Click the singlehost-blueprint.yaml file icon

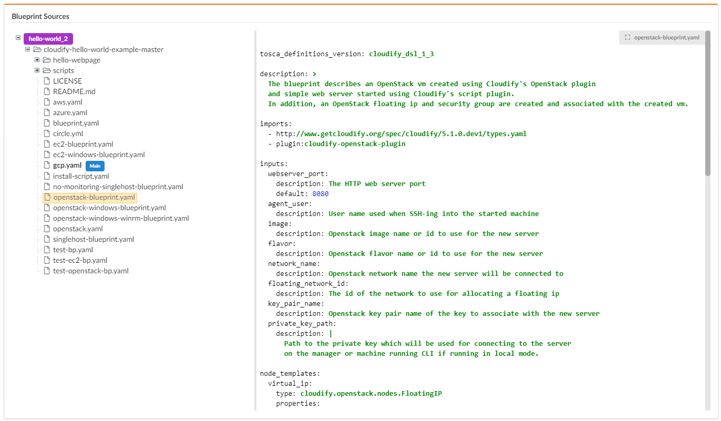tap(47, 239)
